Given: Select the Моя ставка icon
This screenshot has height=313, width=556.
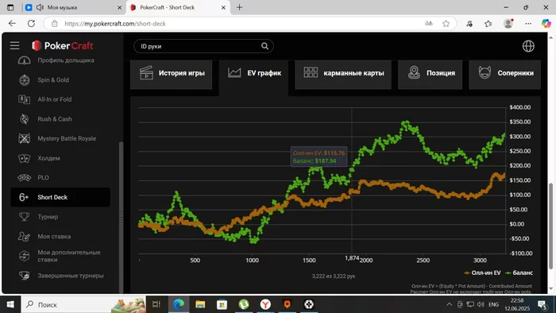Looking at the screenshot, I should [24, 237].
